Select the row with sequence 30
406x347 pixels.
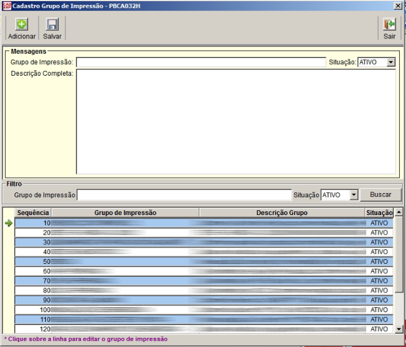pos(204,242)
